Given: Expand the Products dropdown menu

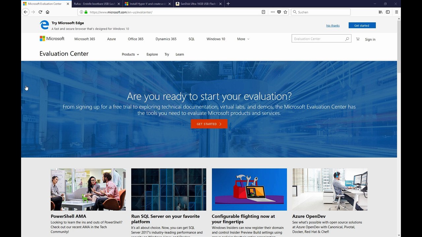Looking at the screenshot, I should click(130, 54).
